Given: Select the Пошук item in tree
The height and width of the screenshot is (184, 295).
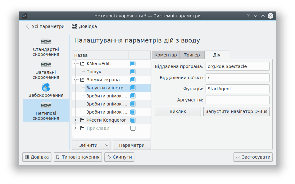Looking at the screenshot, I should (x=94, y=72).
